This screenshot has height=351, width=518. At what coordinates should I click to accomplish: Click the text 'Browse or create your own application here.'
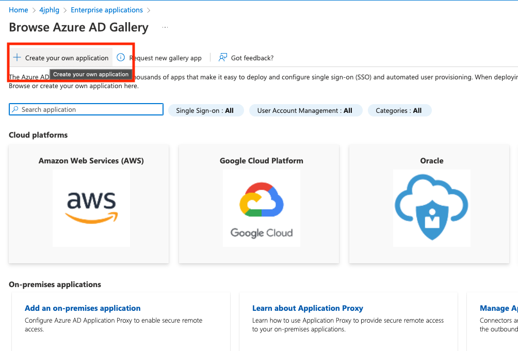74,86
